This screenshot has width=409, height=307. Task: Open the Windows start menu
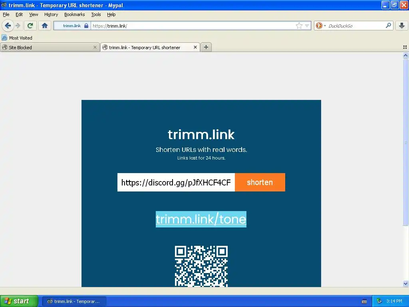(19, 301)
